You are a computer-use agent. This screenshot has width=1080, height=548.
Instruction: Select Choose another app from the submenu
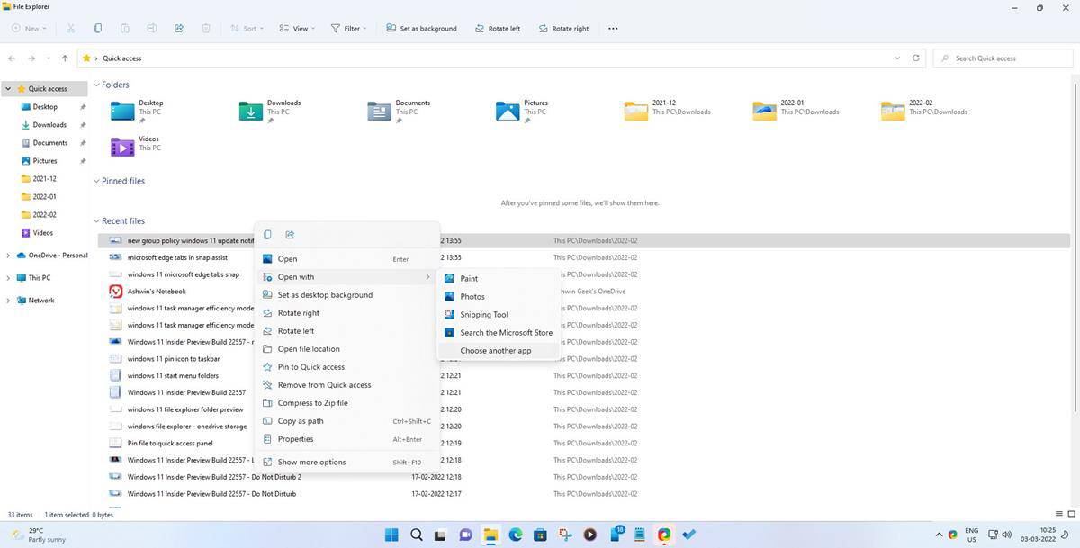(496, 351)
